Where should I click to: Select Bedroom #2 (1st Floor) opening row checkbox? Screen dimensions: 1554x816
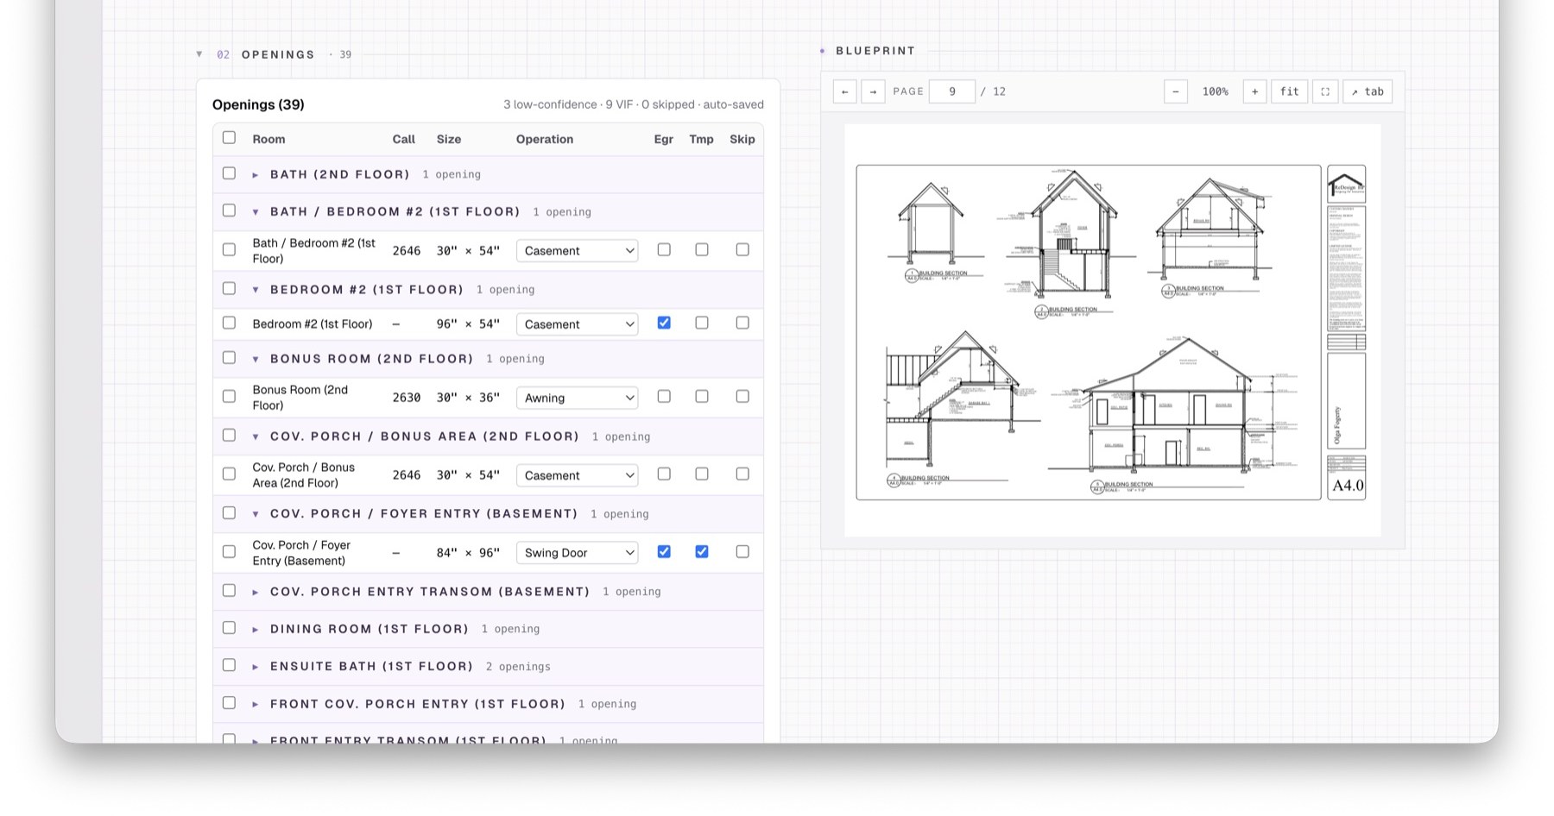229,323
